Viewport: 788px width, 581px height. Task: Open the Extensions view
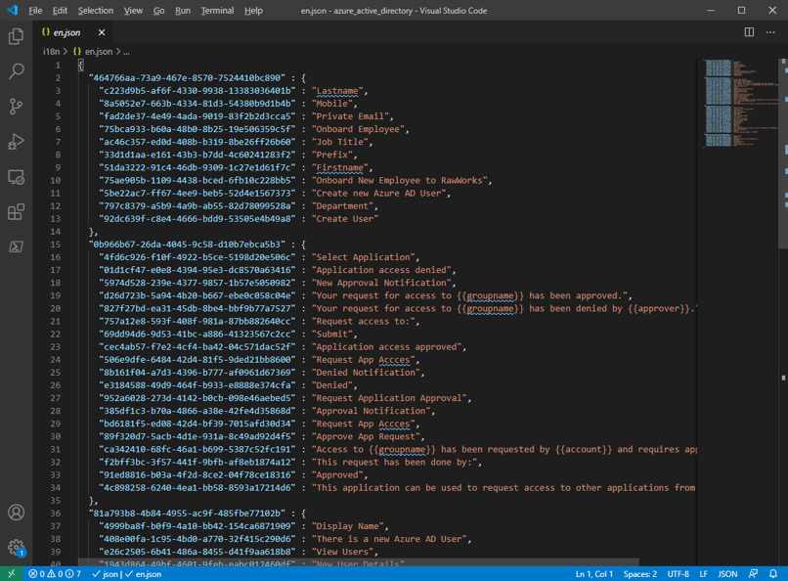coord(16,211)
